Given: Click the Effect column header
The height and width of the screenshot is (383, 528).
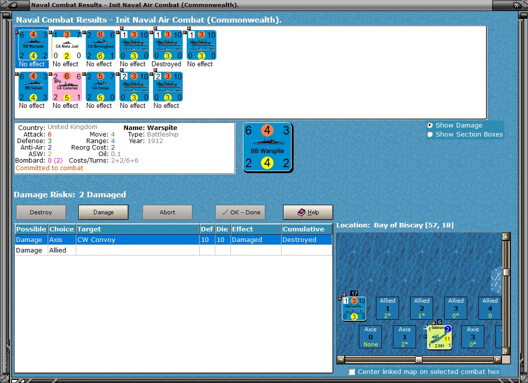Looking at the screenshot, I should (x=256, y=229).
